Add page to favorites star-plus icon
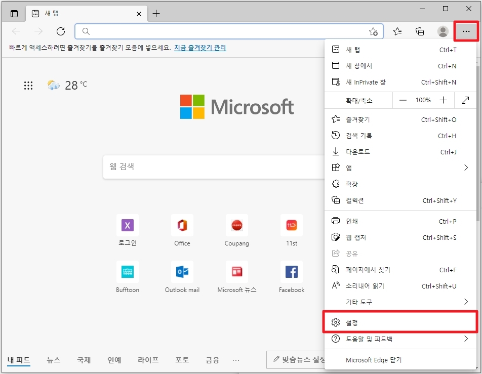The image size is (482, 374). pyautogui.click(x=373, y=31)
